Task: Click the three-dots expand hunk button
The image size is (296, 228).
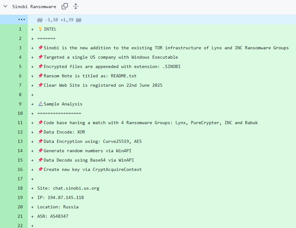Action: click(21, 20)
